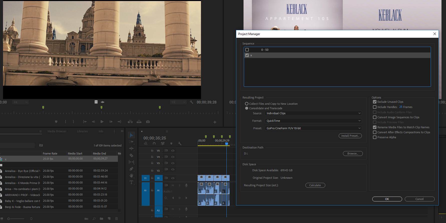Open the Fit zoom level dropdown

20,102
